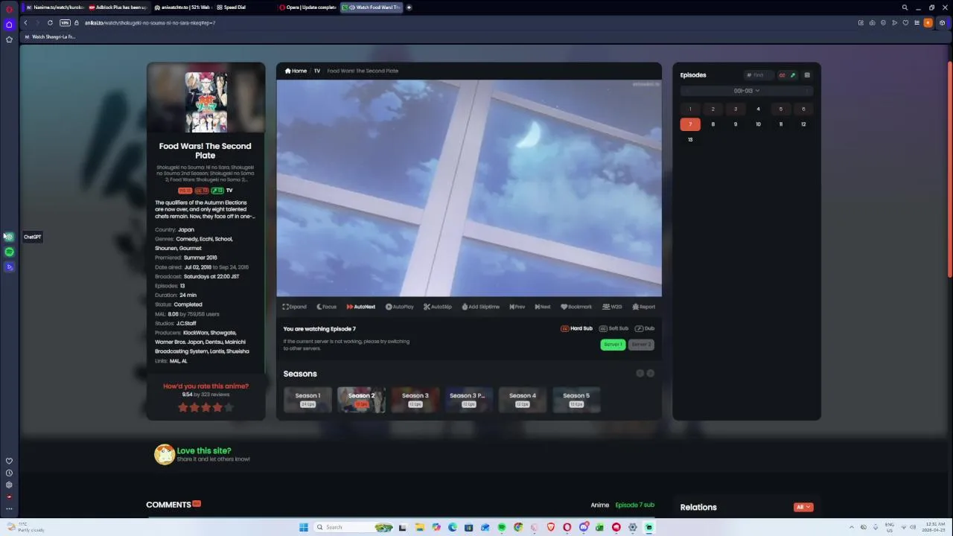Rate anime with first star
Viewport: 953px width, 536px height.
[182, 407]
